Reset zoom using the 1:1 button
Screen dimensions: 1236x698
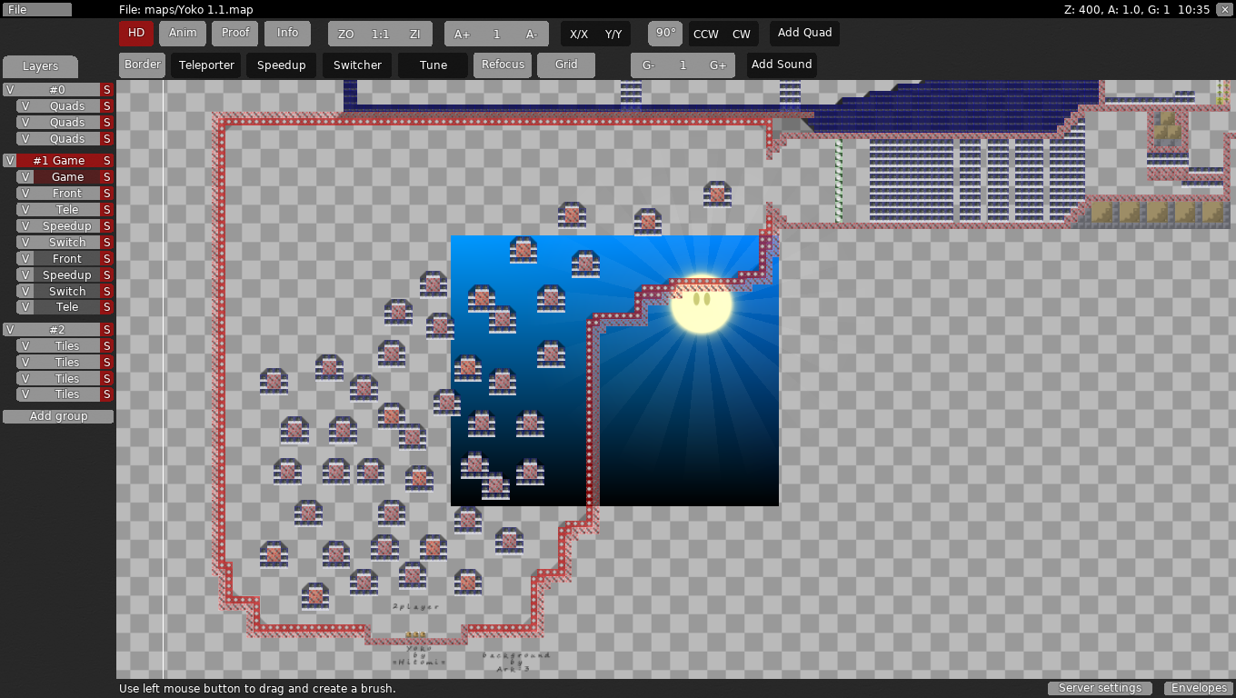pyautogui.click(x=380, y=34)
